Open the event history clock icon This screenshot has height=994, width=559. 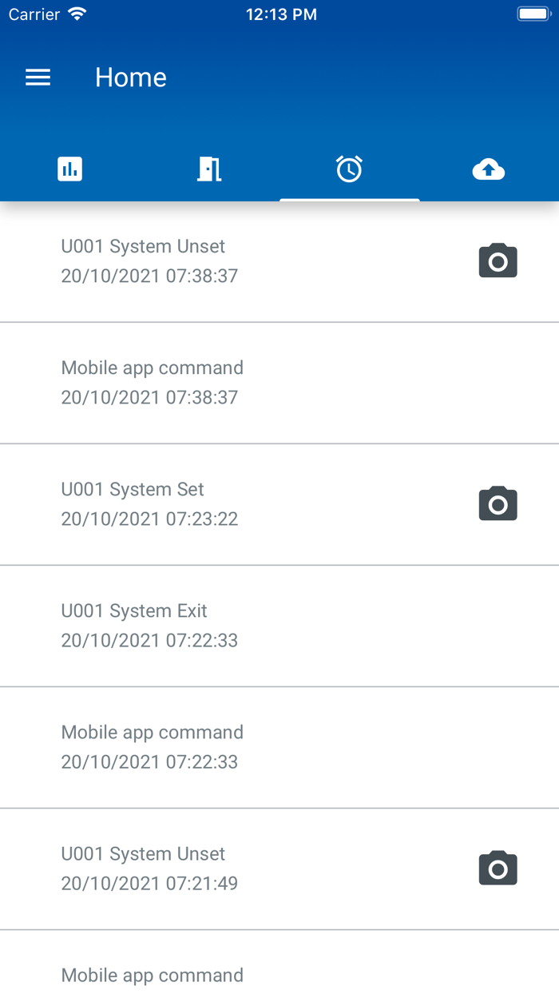(x=349, y=169)
